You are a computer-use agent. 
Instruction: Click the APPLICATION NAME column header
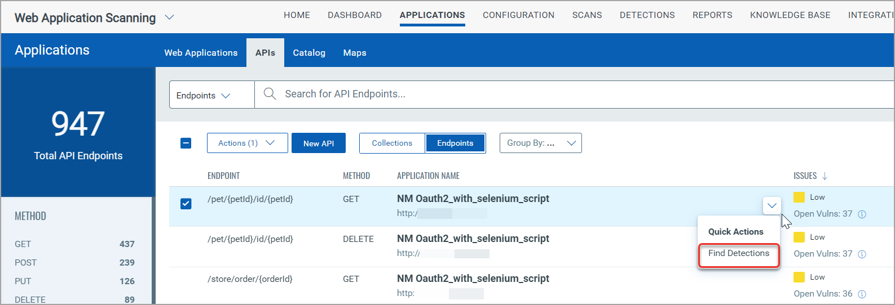428,176
